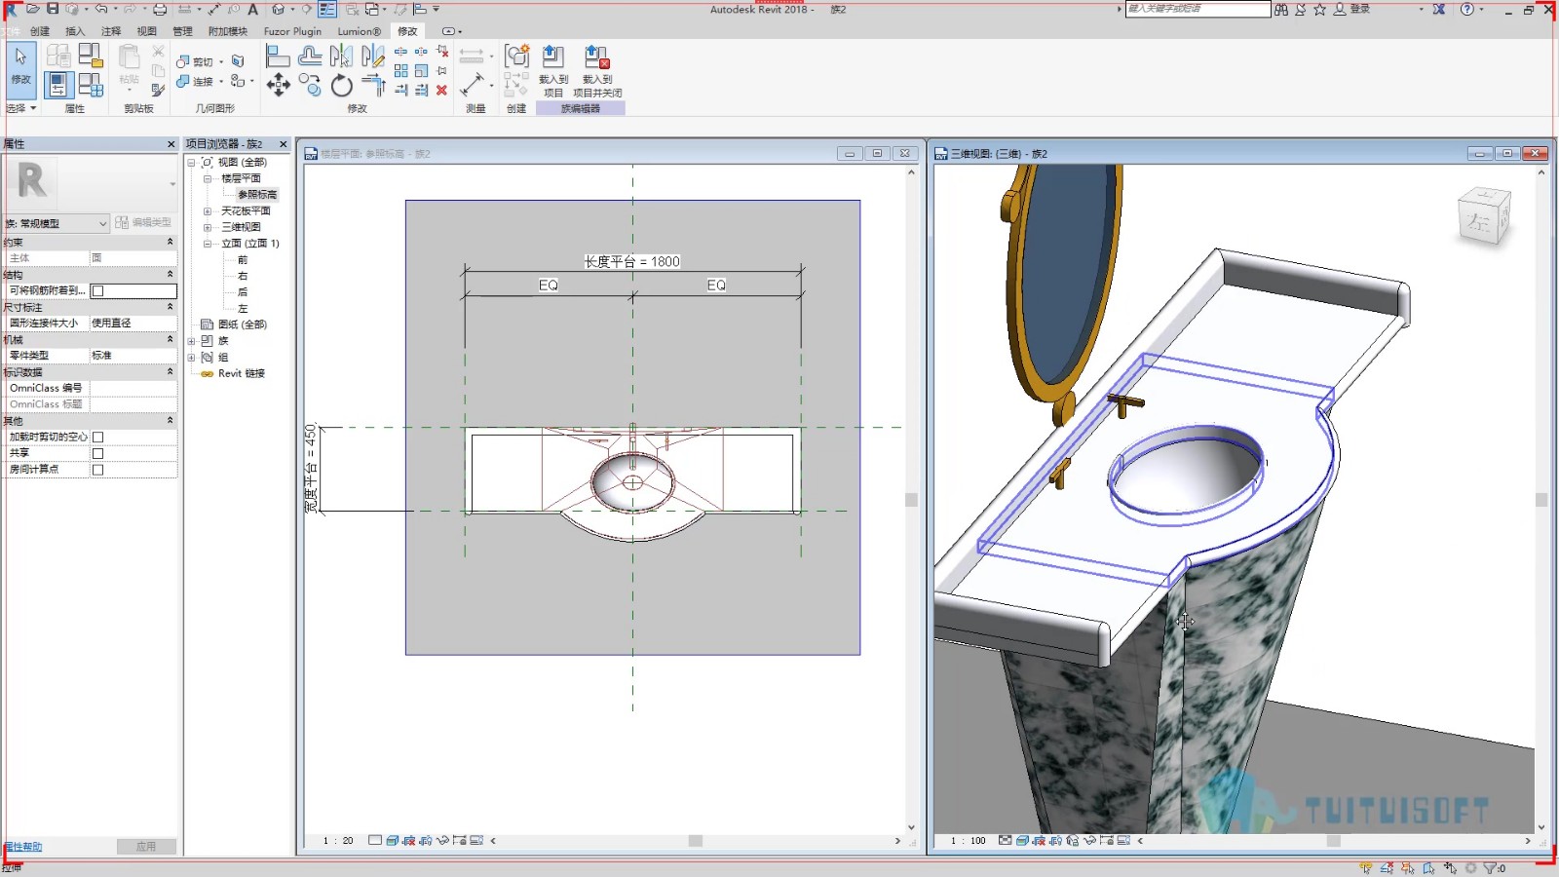The image size is (1559, 877).
Task: Click the ViewCube in 3D view
Action: pos(1484,216)
